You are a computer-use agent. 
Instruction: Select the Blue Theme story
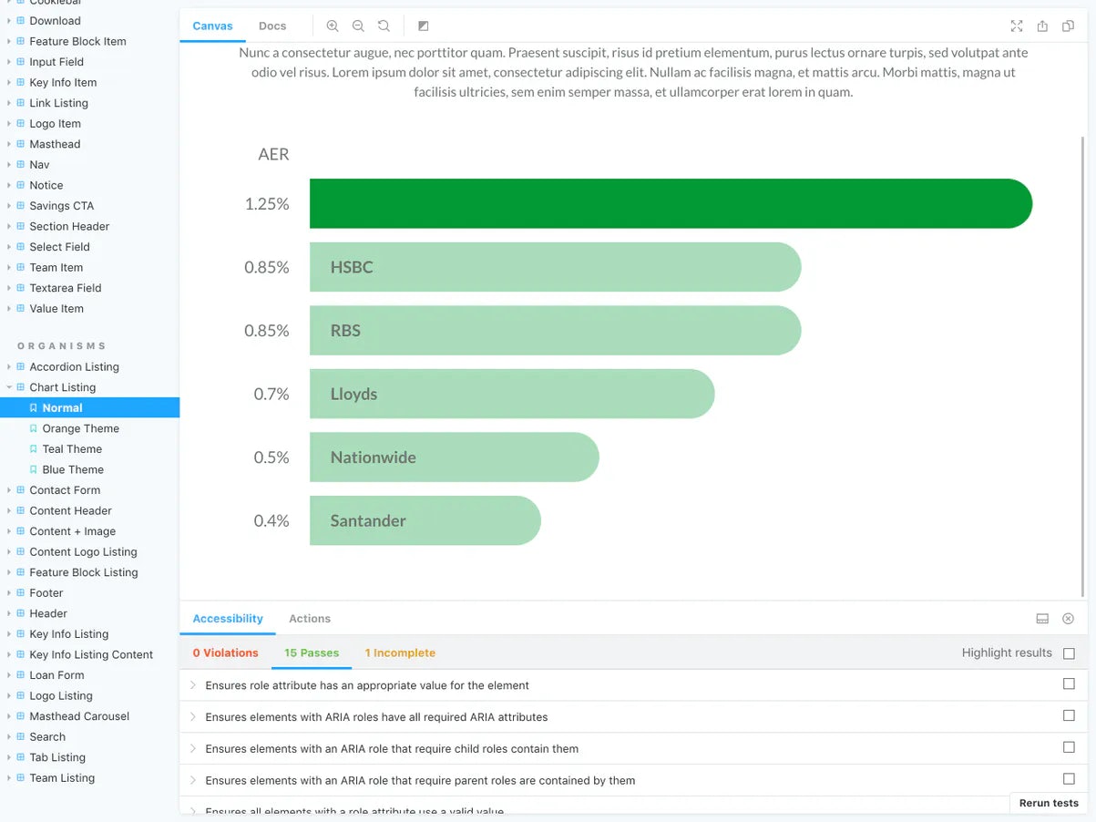73,470
